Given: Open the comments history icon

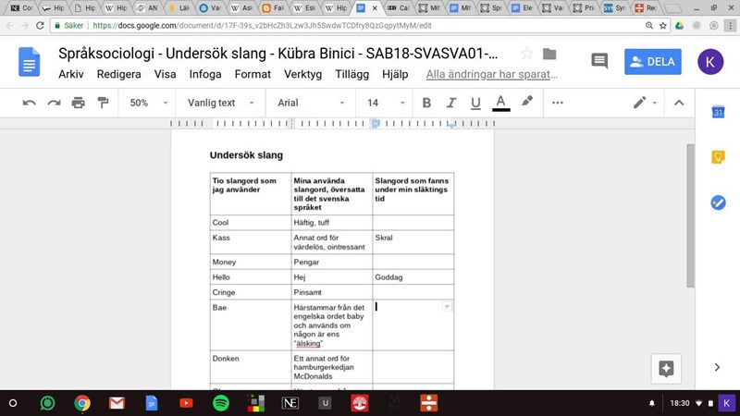Looking at the screenshot, I should tap(599, 62).
